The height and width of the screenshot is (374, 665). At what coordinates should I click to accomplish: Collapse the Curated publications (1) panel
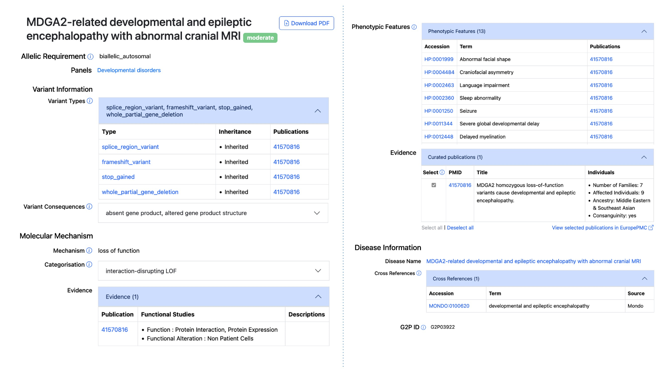click(644, 157)
